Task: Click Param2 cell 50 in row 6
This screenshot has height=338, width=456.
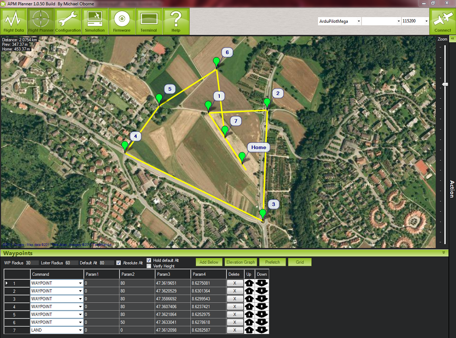Action: tap(137, 322)
